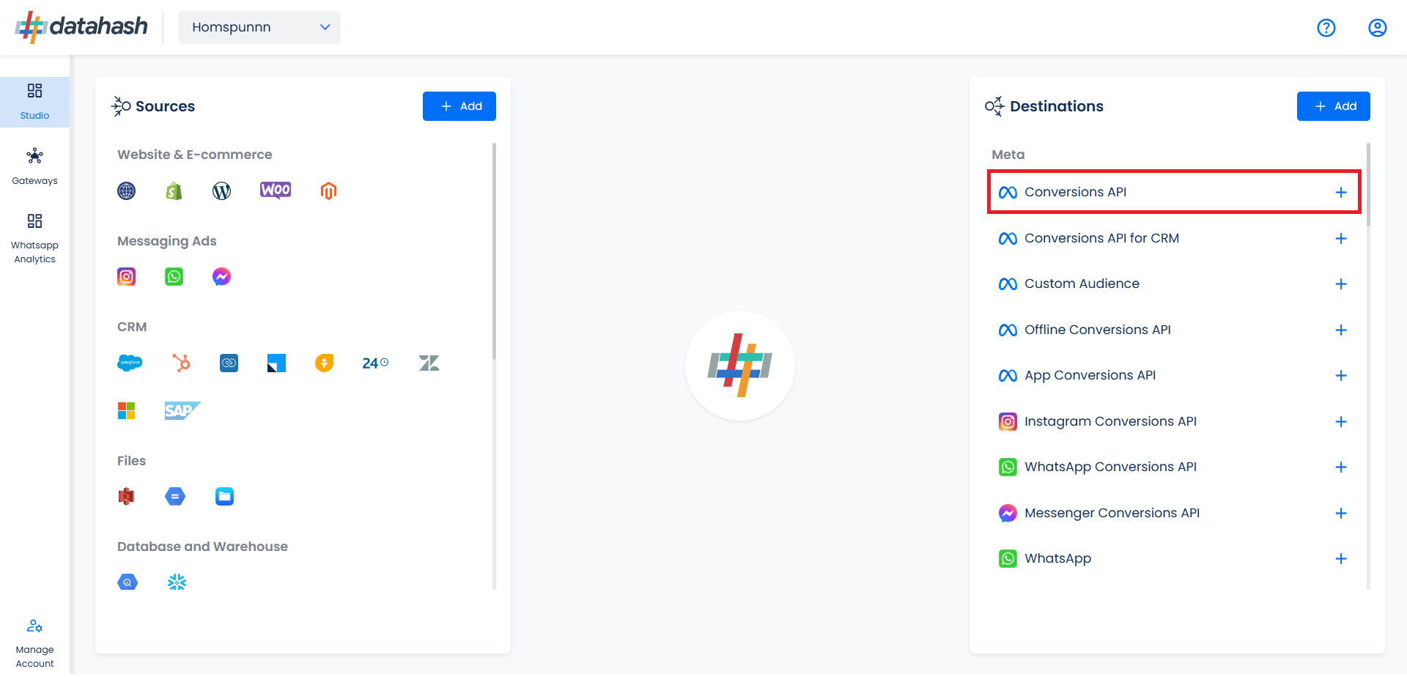Open the user profile icon
Screen dimensions: 1407x677
[1377, 28]
